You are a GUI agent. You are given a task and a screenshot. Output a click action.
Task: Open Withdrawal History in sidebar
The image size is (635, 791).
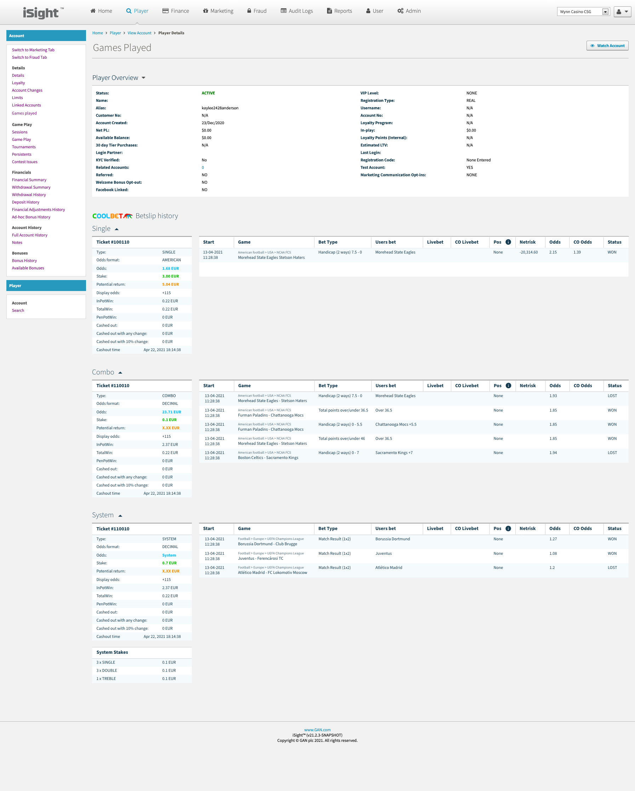pyautogui.click(x=29, y=195)
